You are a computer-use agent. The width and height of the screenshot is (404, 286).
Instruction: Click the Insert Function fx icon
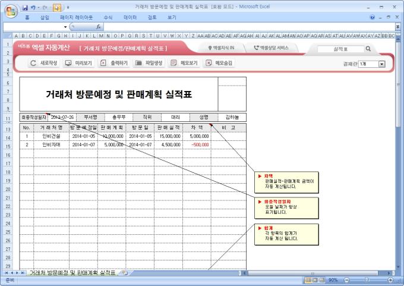tap(99, 27)
